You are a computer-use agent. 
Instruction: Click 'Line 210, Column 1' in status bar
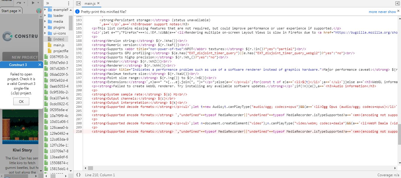point(100,175)
